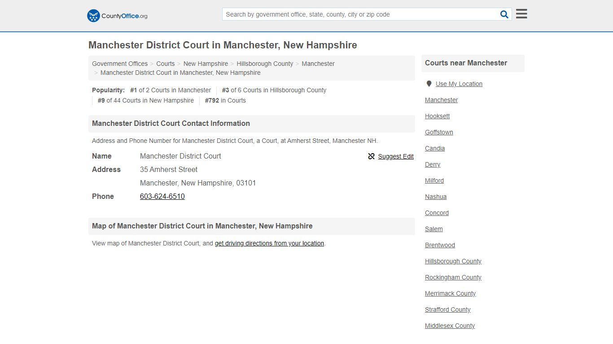Click the 'Phone' field label
The width and height of the screenshot is (613, 344).
(x=103, y=196)
